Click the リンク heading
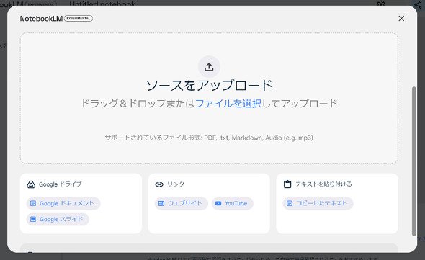This screenshot has height=260, width=425. [176, 184]
